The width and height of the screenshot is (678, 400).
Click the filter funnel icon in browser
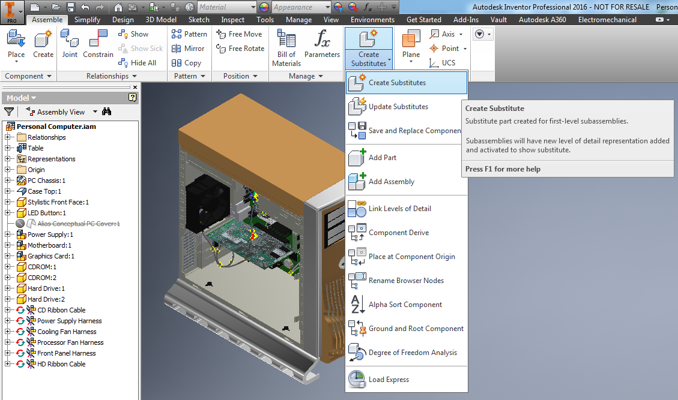click(x=8, y=112)
